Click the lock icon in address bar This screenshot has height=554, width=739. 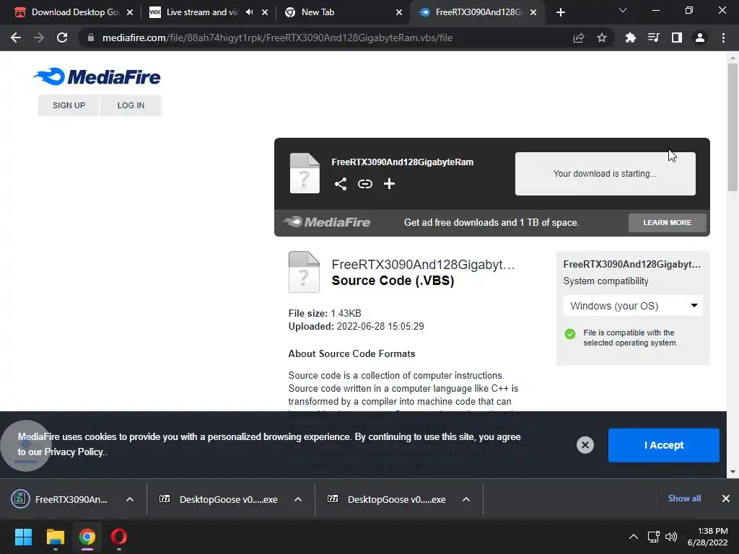point(91,38)
